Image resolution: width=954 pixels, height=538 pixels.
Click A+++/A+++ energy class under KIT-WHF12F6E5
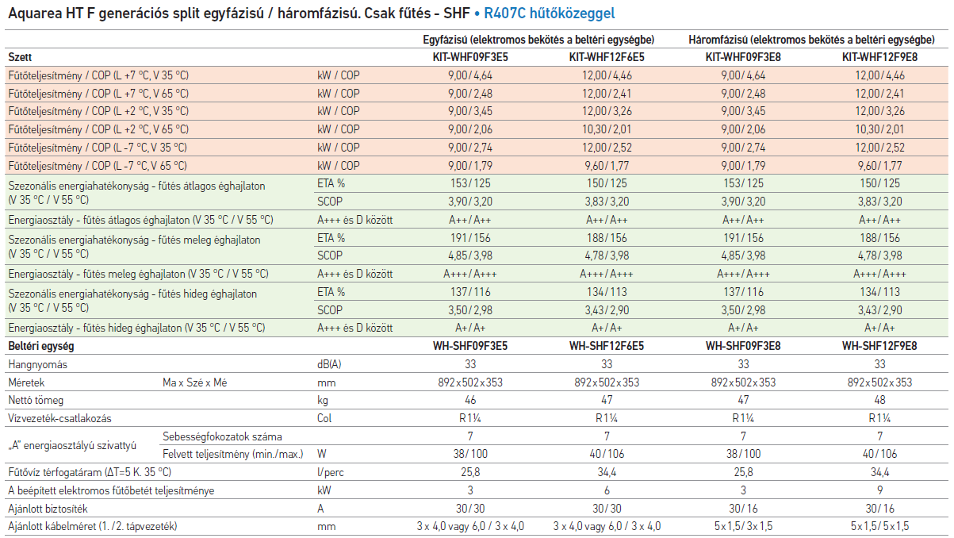[607, 274]
